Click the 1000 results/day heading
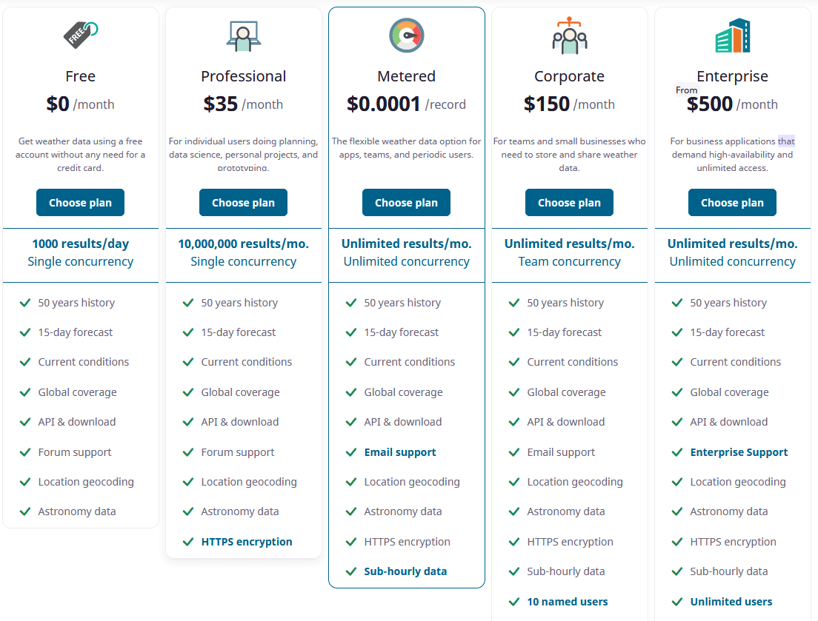 [80, 244]
